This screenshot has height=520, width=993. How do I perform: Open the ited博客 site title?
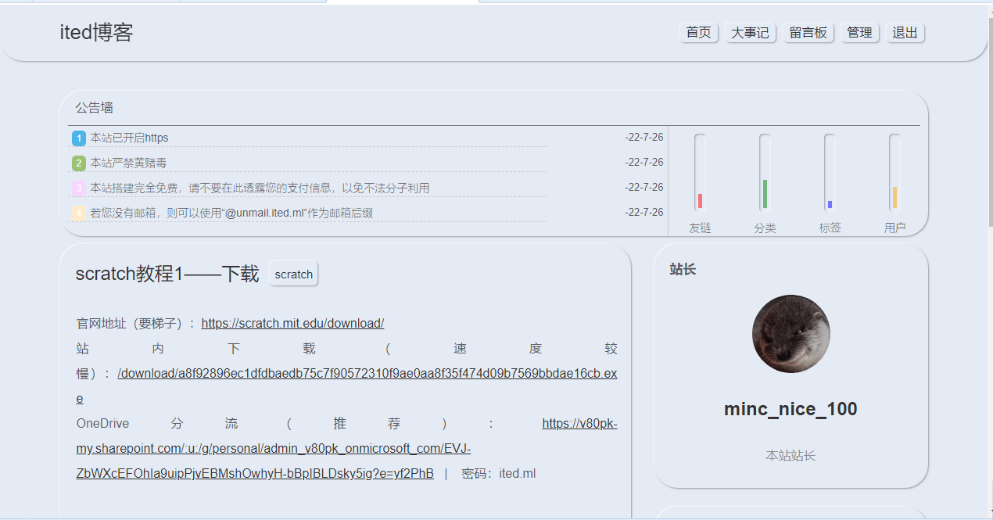pyautogui.click(x=96, y=33)
